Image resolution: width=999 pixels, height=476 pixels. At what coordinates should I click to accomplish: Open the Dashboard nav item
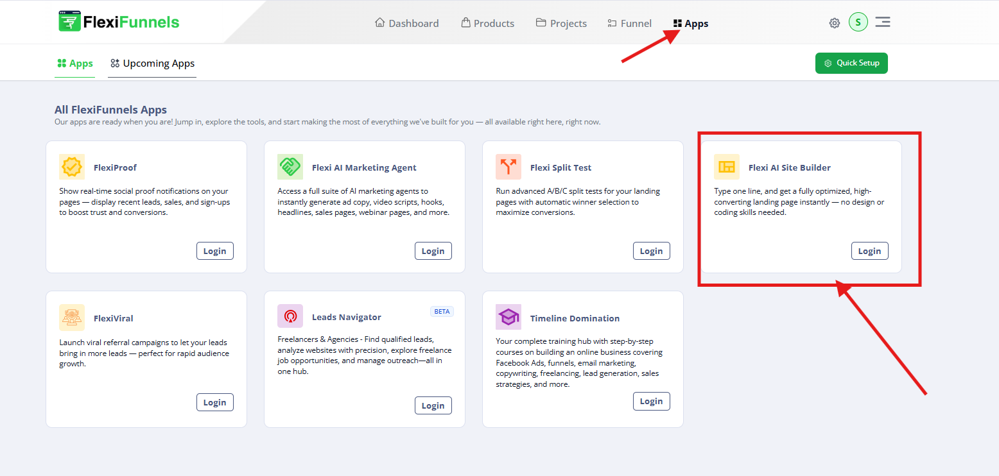click(407, 23)
